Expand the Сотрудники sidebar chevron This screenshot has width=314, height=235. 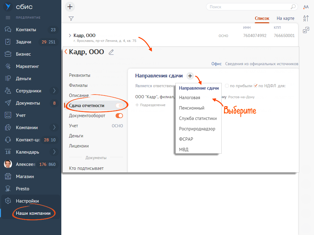54,91
